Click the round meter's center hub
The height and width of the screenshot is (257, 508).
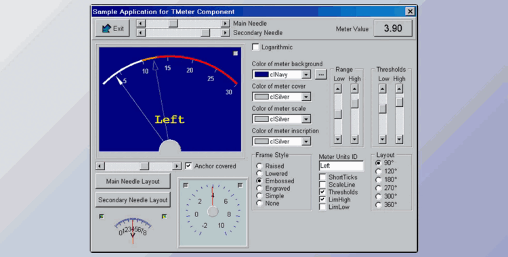(x=213, y=212)
